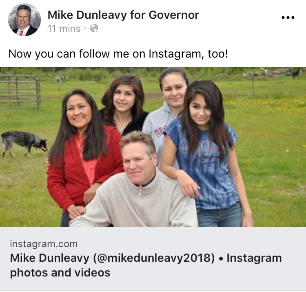The image size is (306, 292).
Task: Open the three-dot post options menu
Action: tap(288, 18)
